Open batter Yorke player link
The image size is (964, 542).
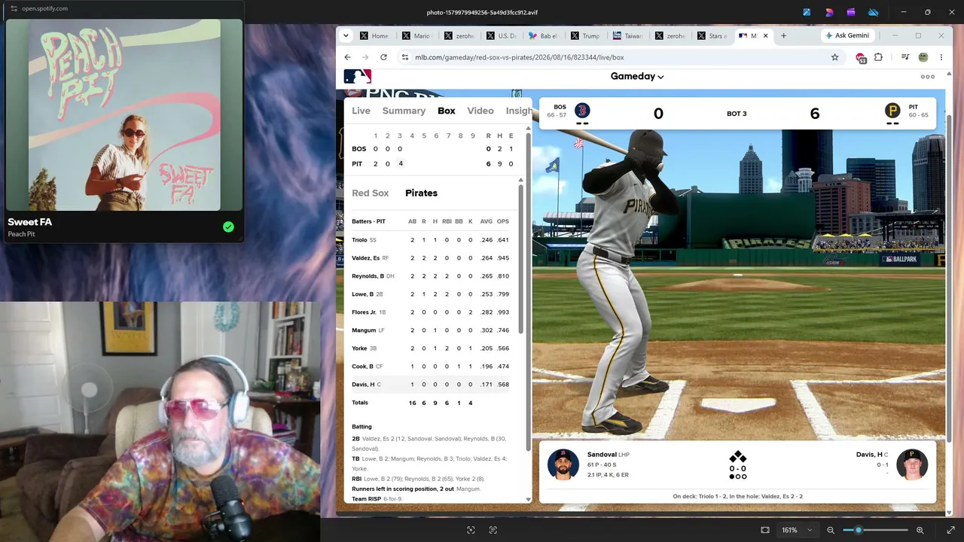pyautogui.click(x=359, y=349)
